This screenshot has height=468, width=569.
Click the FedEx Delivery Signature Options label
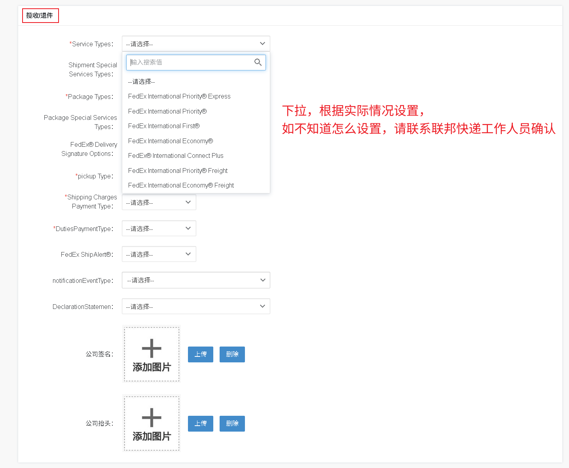89,149
